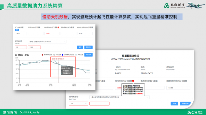This screenshot has height=115, width=206.
Task: Toggle the red 智慧预测温度 legend marker
Action: click(42, 55)
